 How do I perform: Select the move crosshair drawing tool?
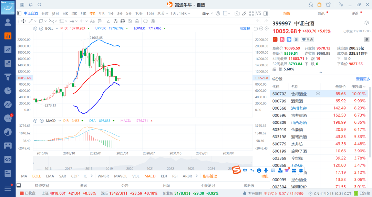[x=23, y=21]
